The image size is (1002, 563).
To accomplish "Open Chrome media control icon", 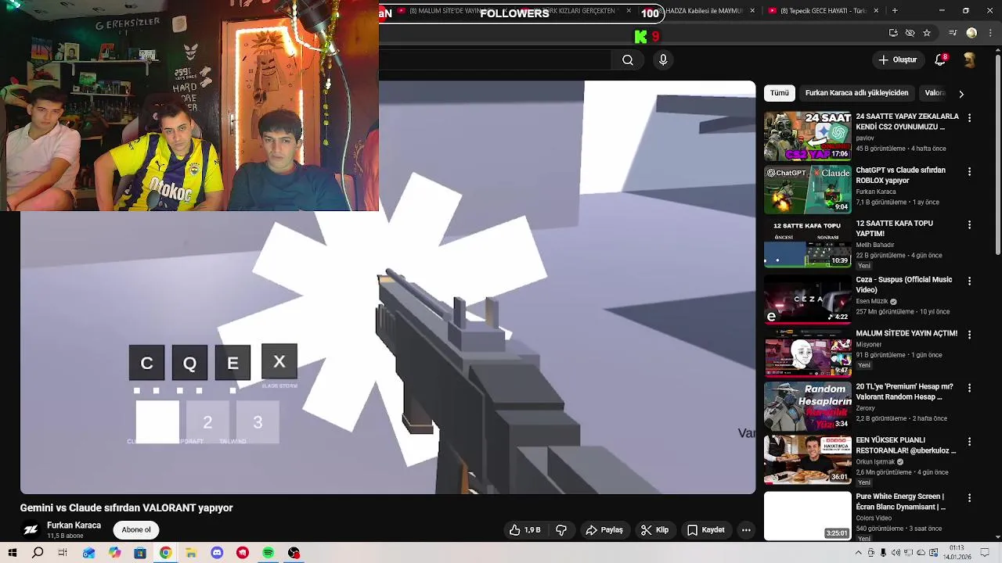I will [953, 33].
